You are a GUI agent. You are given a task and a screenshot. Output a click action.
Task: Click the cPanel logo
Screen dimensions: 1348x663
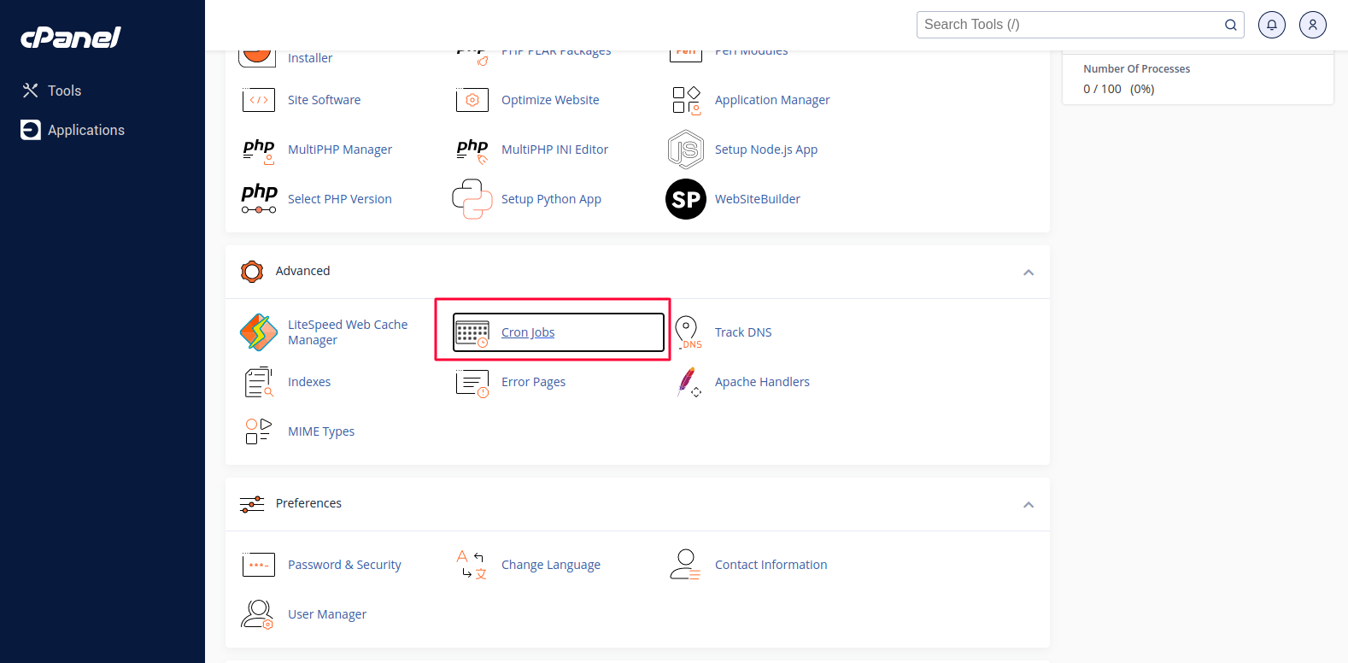(x=71, y=38)
